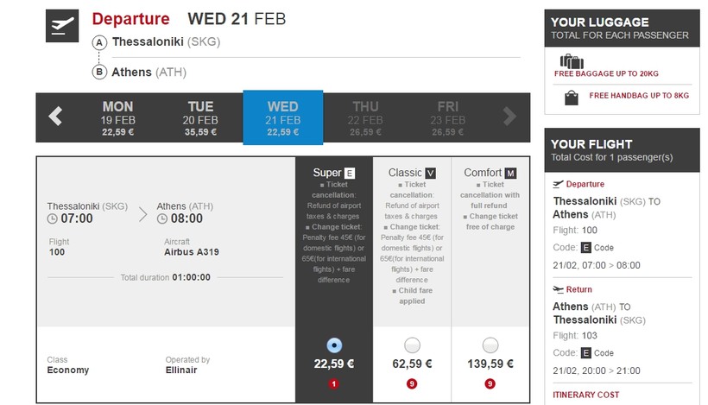Click the Classic fare V code badge

(x=430, y=173)
